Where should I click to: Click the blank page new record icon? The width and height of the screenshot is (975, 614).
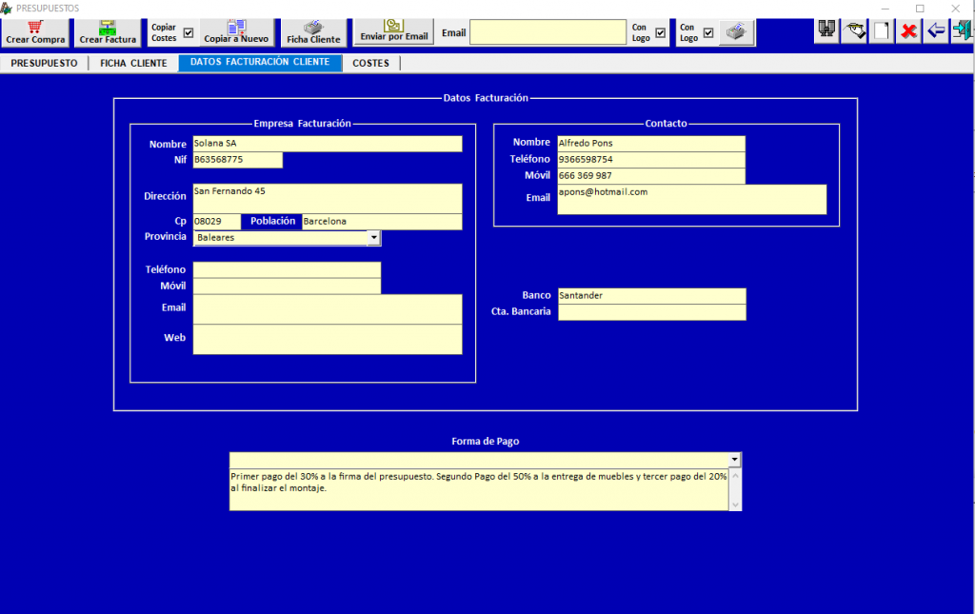click(x=883, y=30)
